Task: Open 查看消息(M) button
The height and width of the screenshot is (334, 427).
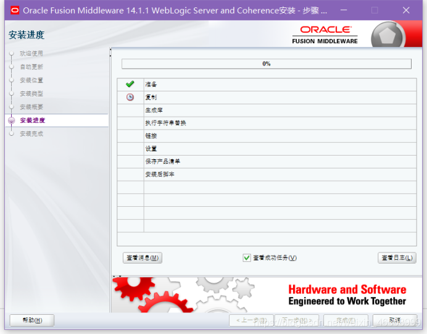Action: (x=143, y=257)
